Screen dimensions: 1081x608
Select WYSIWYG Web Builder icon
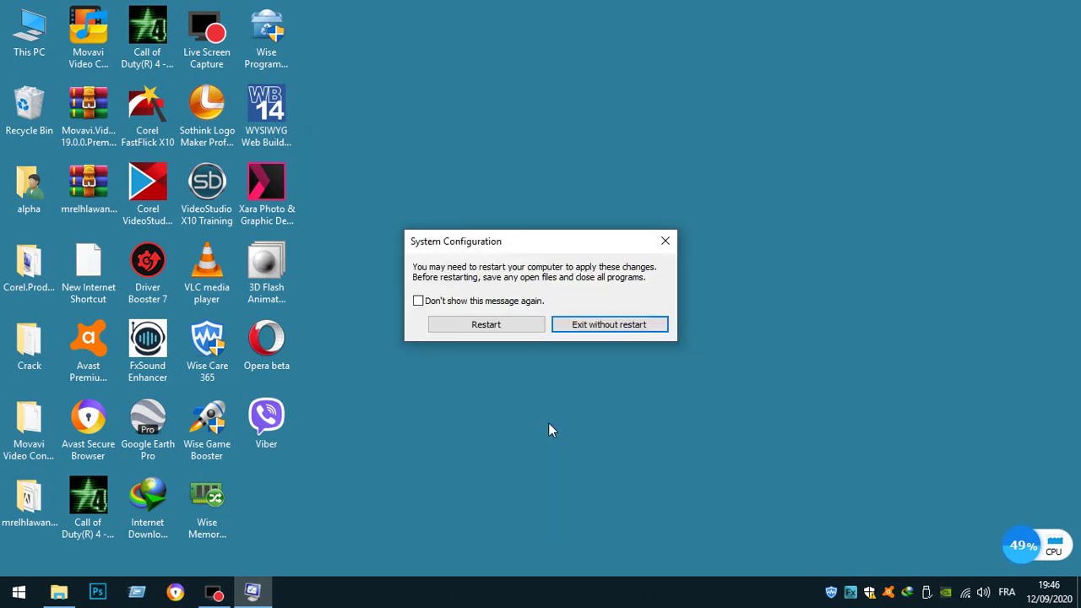pyautogui.click(x=266, y=117)
